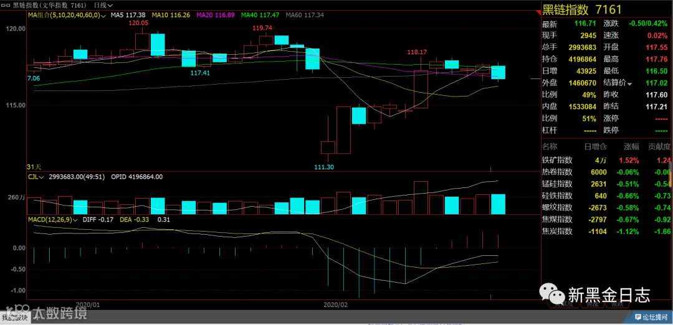Click the green MA40 117.47 legend label
Viewport: 673px width, 325px height.
260,15
